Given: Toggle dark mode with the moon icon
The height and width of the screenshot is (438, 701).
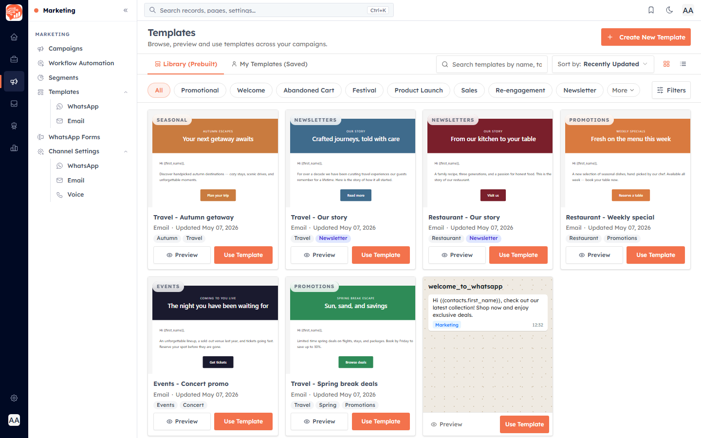Looking at the screenshot, I should pos(669,10).
